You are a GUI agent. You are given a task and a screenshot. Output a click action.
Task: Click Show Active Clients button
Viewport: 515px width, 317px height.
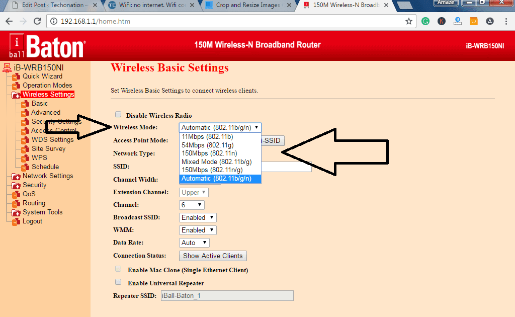(213, 256)
